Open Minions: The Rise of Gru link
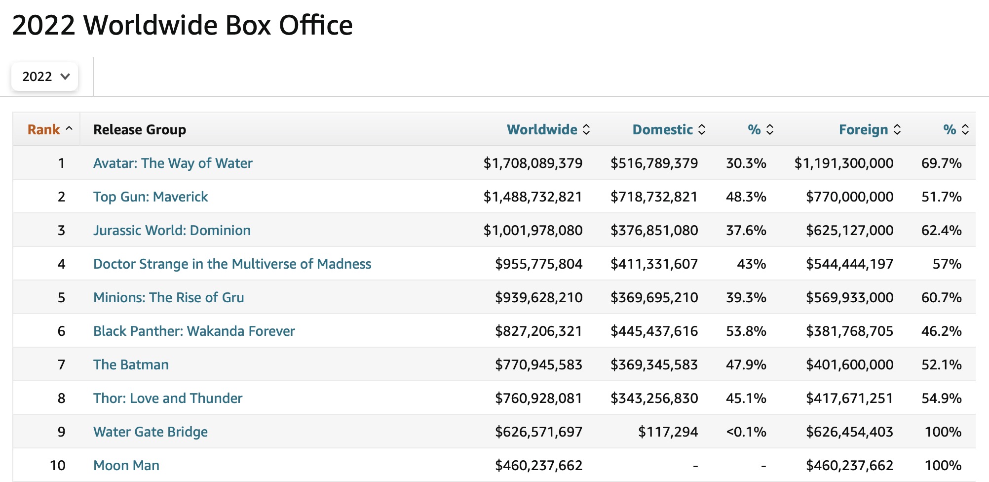989x482 pixels. click(x=168, y=297)
